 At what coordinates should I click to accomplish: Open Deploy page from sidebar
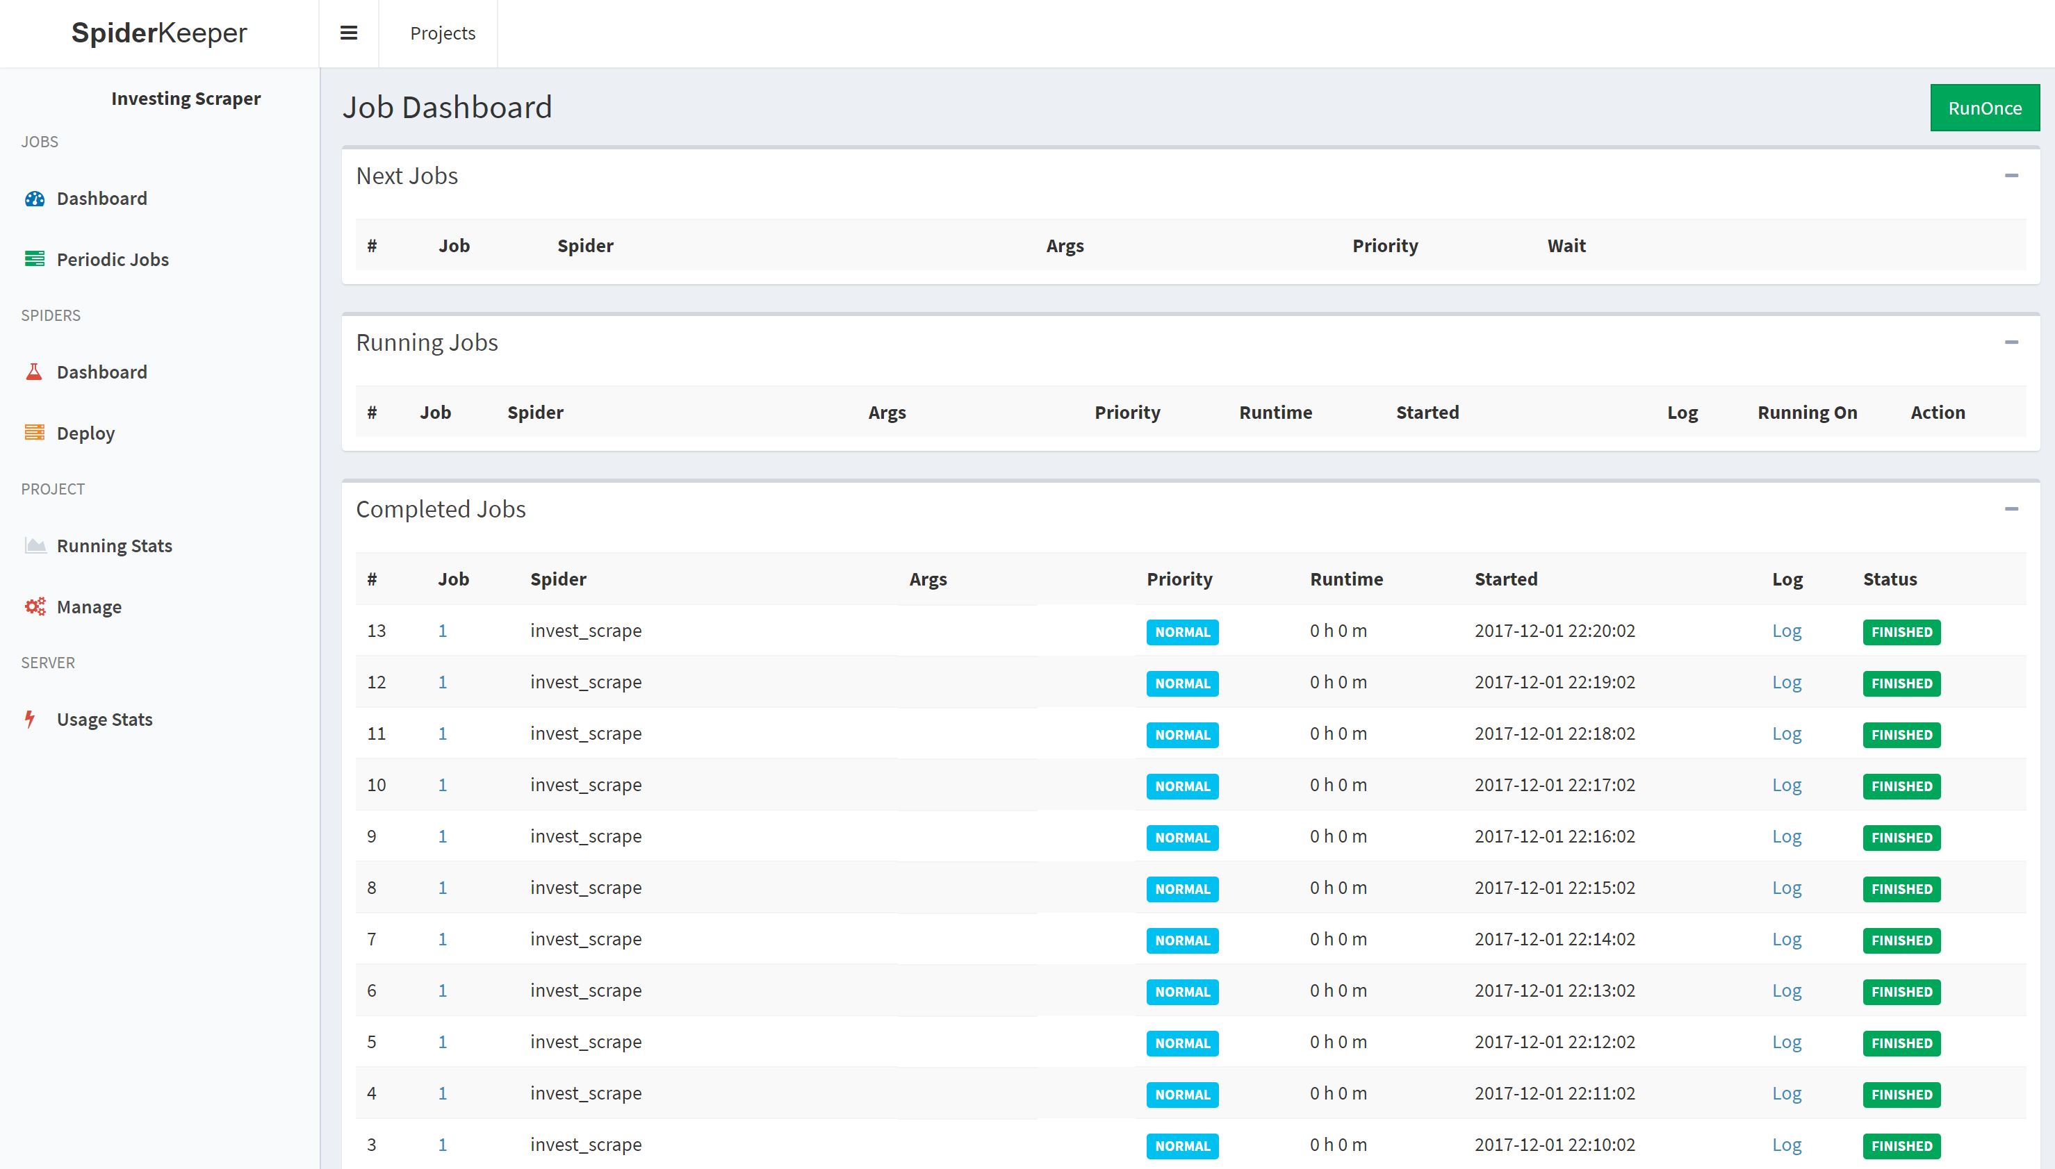[86, 433]
